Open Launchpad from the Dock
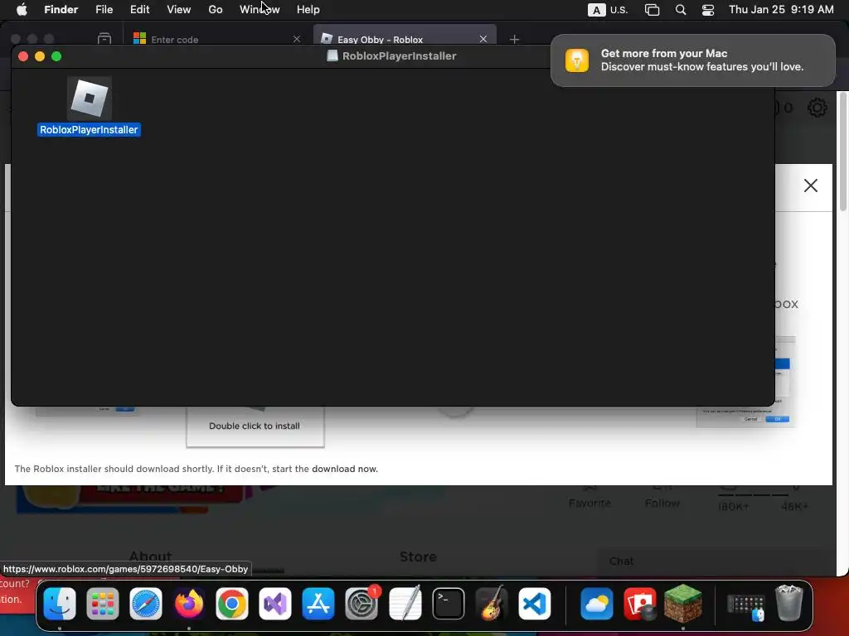The width and height of the screenshot is (849, 636). (102, 604)
